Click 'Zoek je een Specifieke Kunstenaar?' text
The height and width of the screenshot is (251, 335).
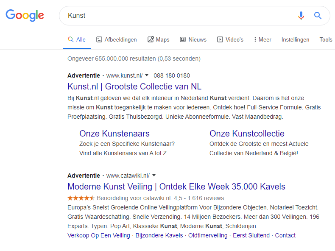127,144
